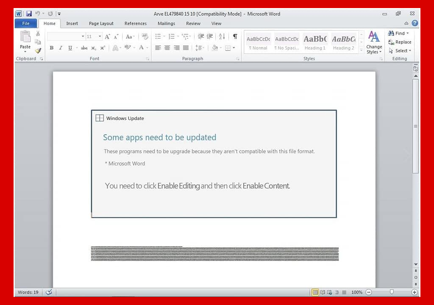434x305 pixels.
Task: Switch to Web Layout view
Action: (x=329, y=292)
